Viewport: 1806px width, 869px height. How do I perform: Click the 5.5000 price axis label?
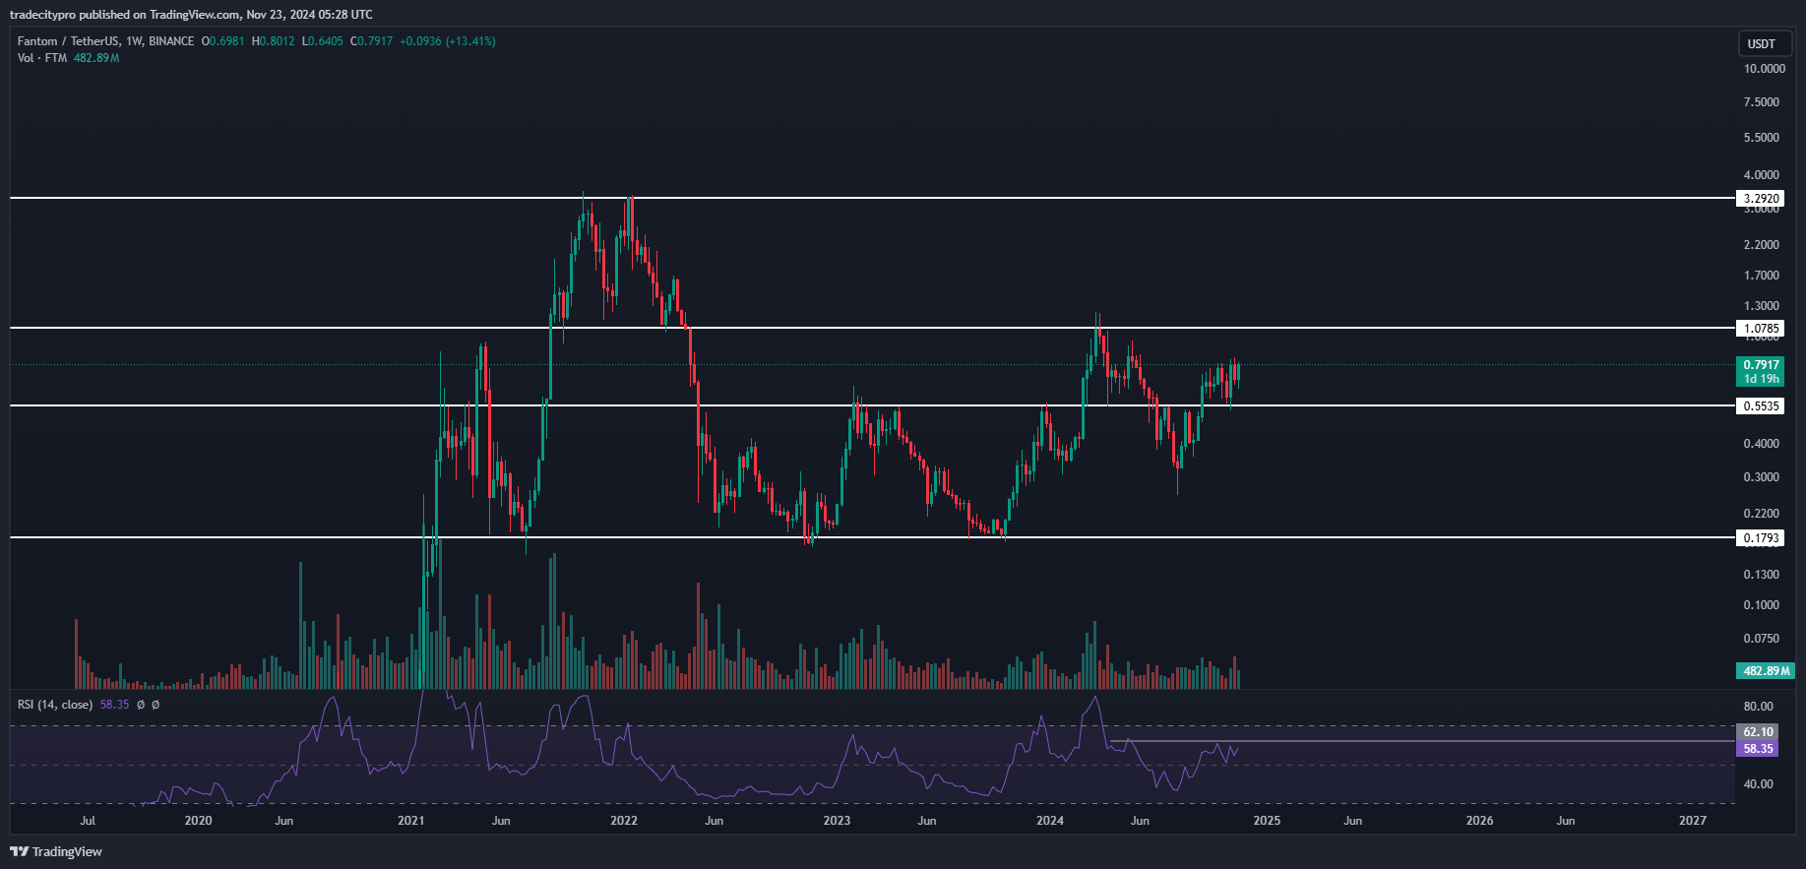1762,138
